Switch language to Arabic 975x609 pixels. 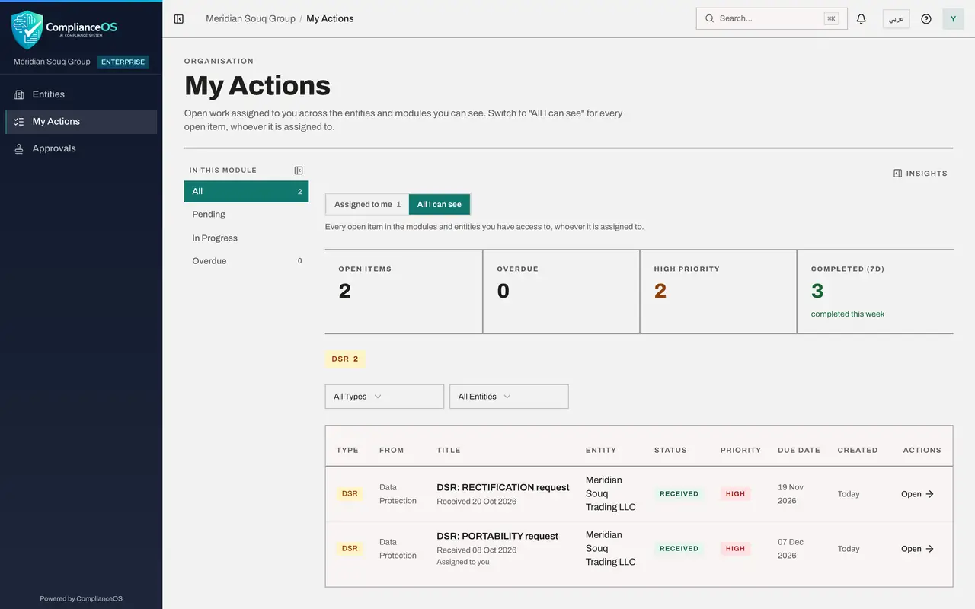pos(897,18)
